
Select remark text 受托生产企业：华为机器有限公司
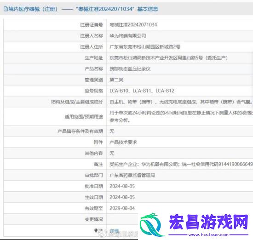coord(144,164)
